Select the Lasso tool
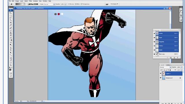The width and height of the screenshot is (185, 104). 11,18
